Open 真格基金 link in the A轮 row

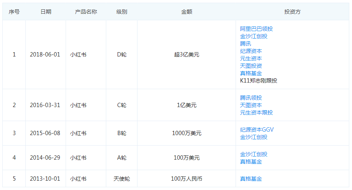point(251,162)
